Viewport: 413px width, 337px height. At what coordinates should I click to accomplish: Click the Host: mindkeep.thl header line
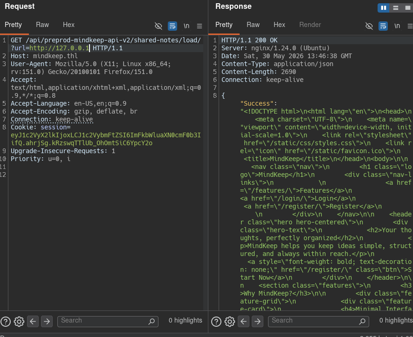[44, 56]
